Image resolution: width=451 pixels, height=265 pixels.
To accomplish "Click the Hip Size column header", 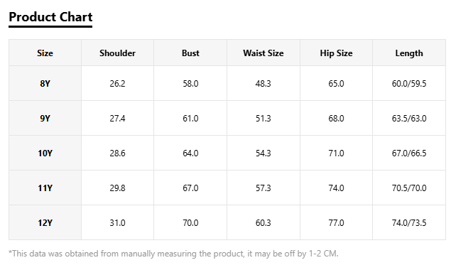I will (336, 53).
